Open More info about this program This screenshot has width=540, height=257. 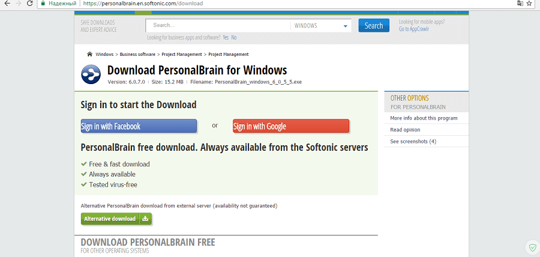pos(424,118)
